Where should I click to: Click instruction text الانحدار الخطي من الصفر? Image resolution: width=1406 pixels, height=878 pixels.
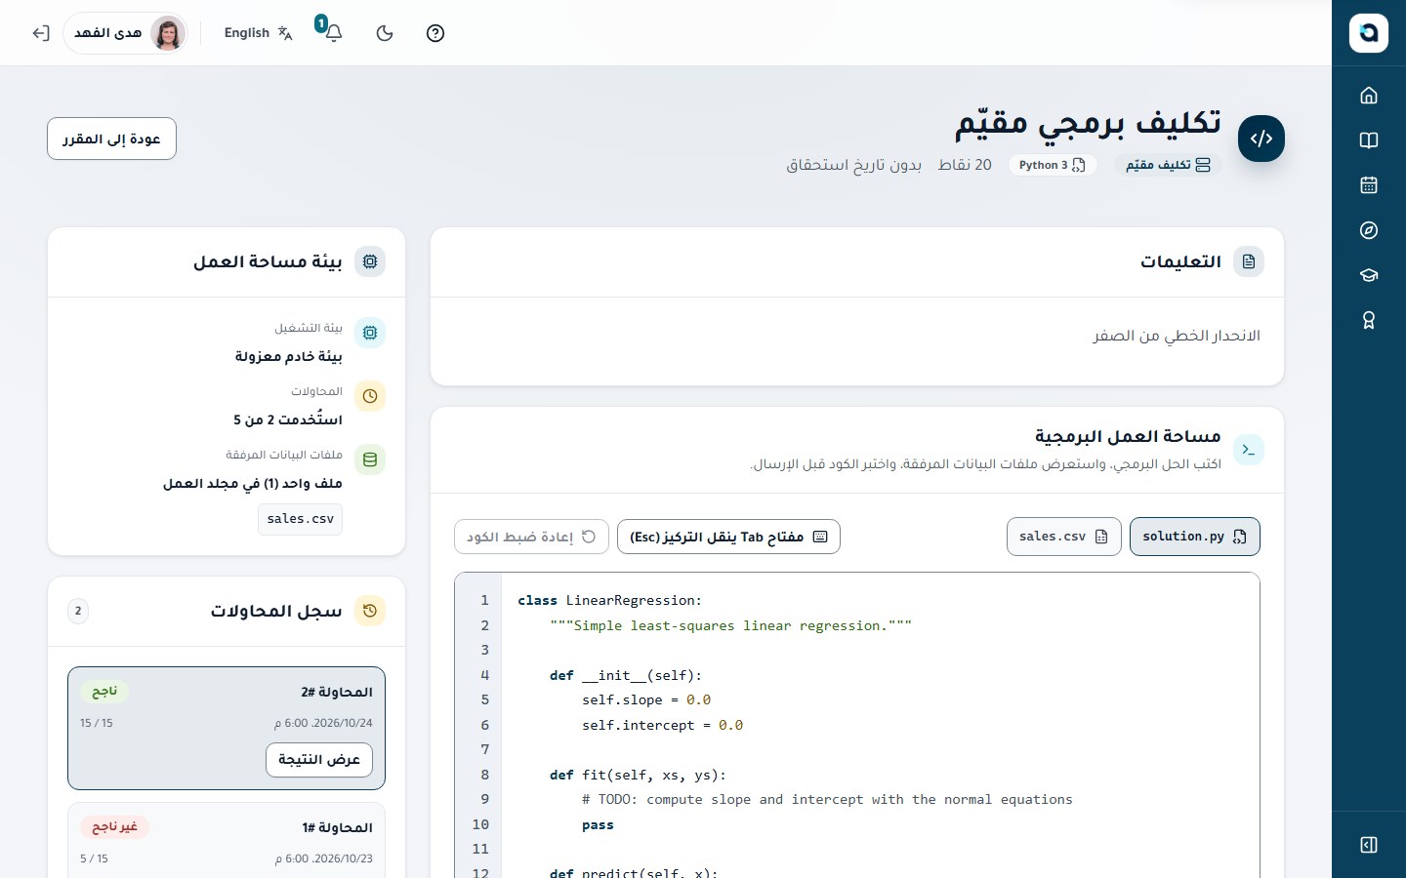tap(1177, 336)
